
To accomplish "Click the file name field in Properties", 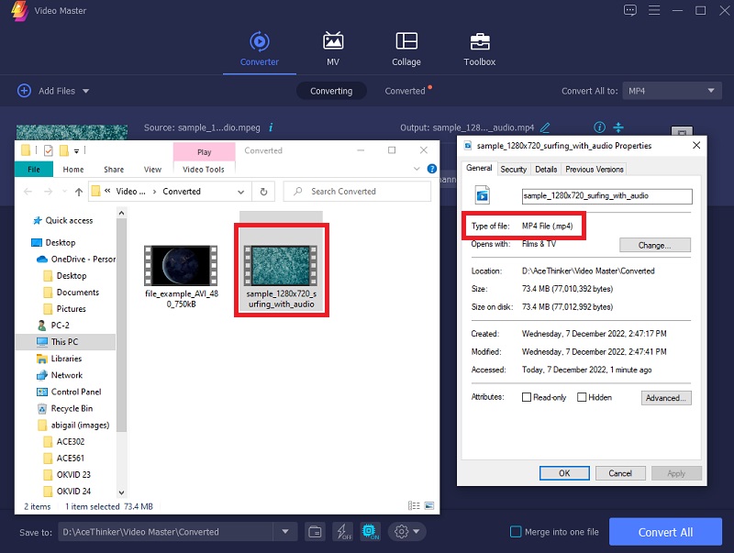I will (x=606, y=196).
